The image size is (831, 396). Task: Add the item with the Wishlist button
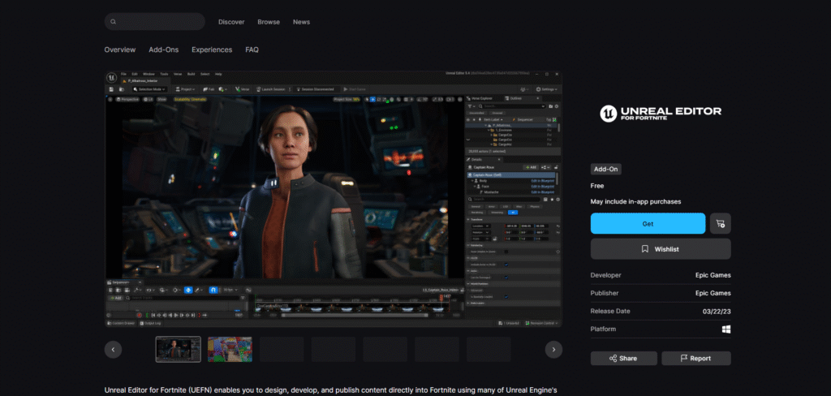coord(661,248)
